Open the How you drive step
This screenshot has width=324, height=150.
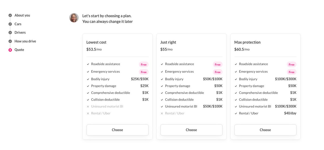pyautogui.click(x=25, y=41)
